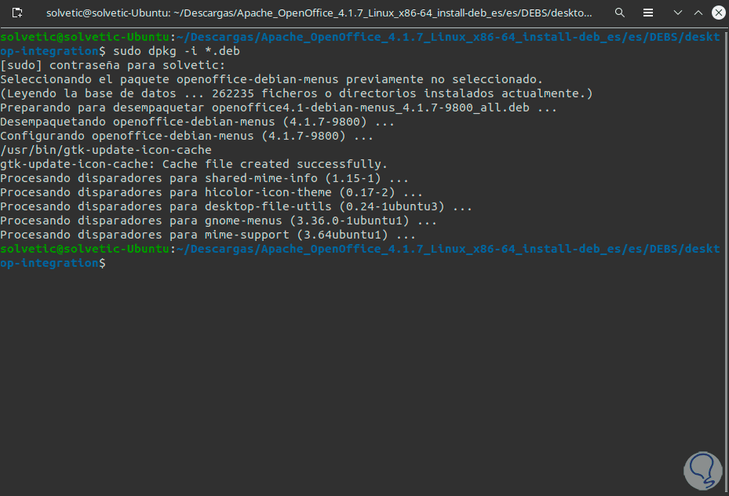Click the 'Configurando openoffice-debian-menus' line

pyautogui.click(x=187, y=136)
